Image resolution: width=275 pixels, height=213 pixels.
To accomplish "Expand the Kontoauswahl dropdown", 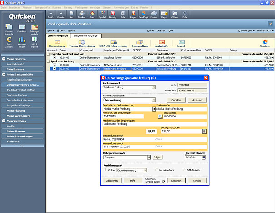I will [x=154, y=88].
